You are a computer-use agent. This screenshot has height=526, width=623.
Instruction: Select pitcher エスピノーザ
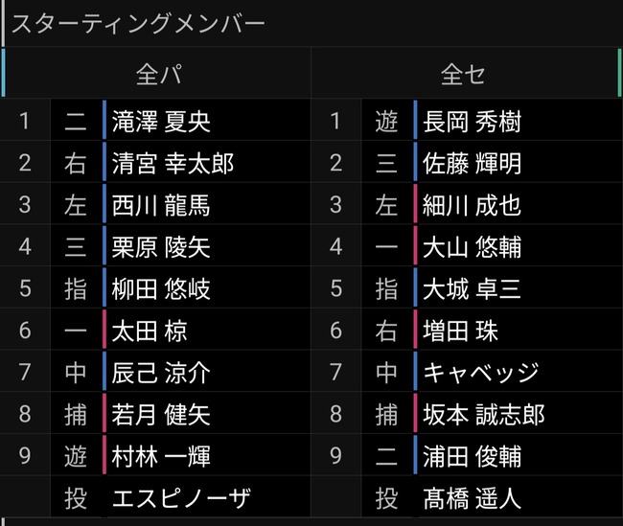[x=181, y=498]
